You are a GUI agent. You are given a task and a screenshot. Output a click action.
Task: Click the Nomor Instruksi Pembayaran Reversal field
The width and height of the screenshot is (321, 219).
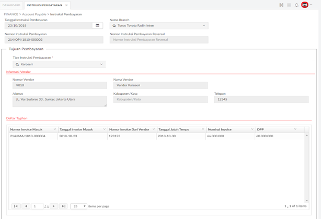click(x=159, y=40)
